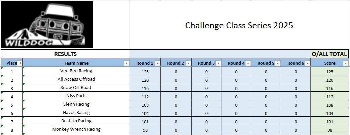Select the RESULTS header cell
The image size is (350, 135).
[65, 54]
